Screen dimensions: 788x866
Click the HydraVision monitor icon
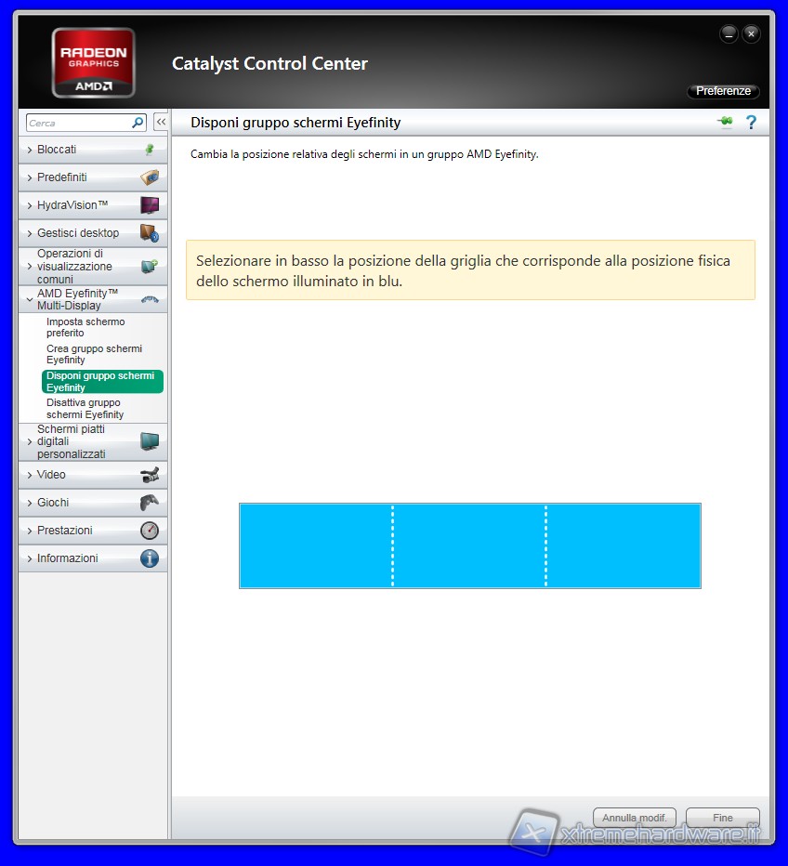pyautogui.click(x=149, y=205)
